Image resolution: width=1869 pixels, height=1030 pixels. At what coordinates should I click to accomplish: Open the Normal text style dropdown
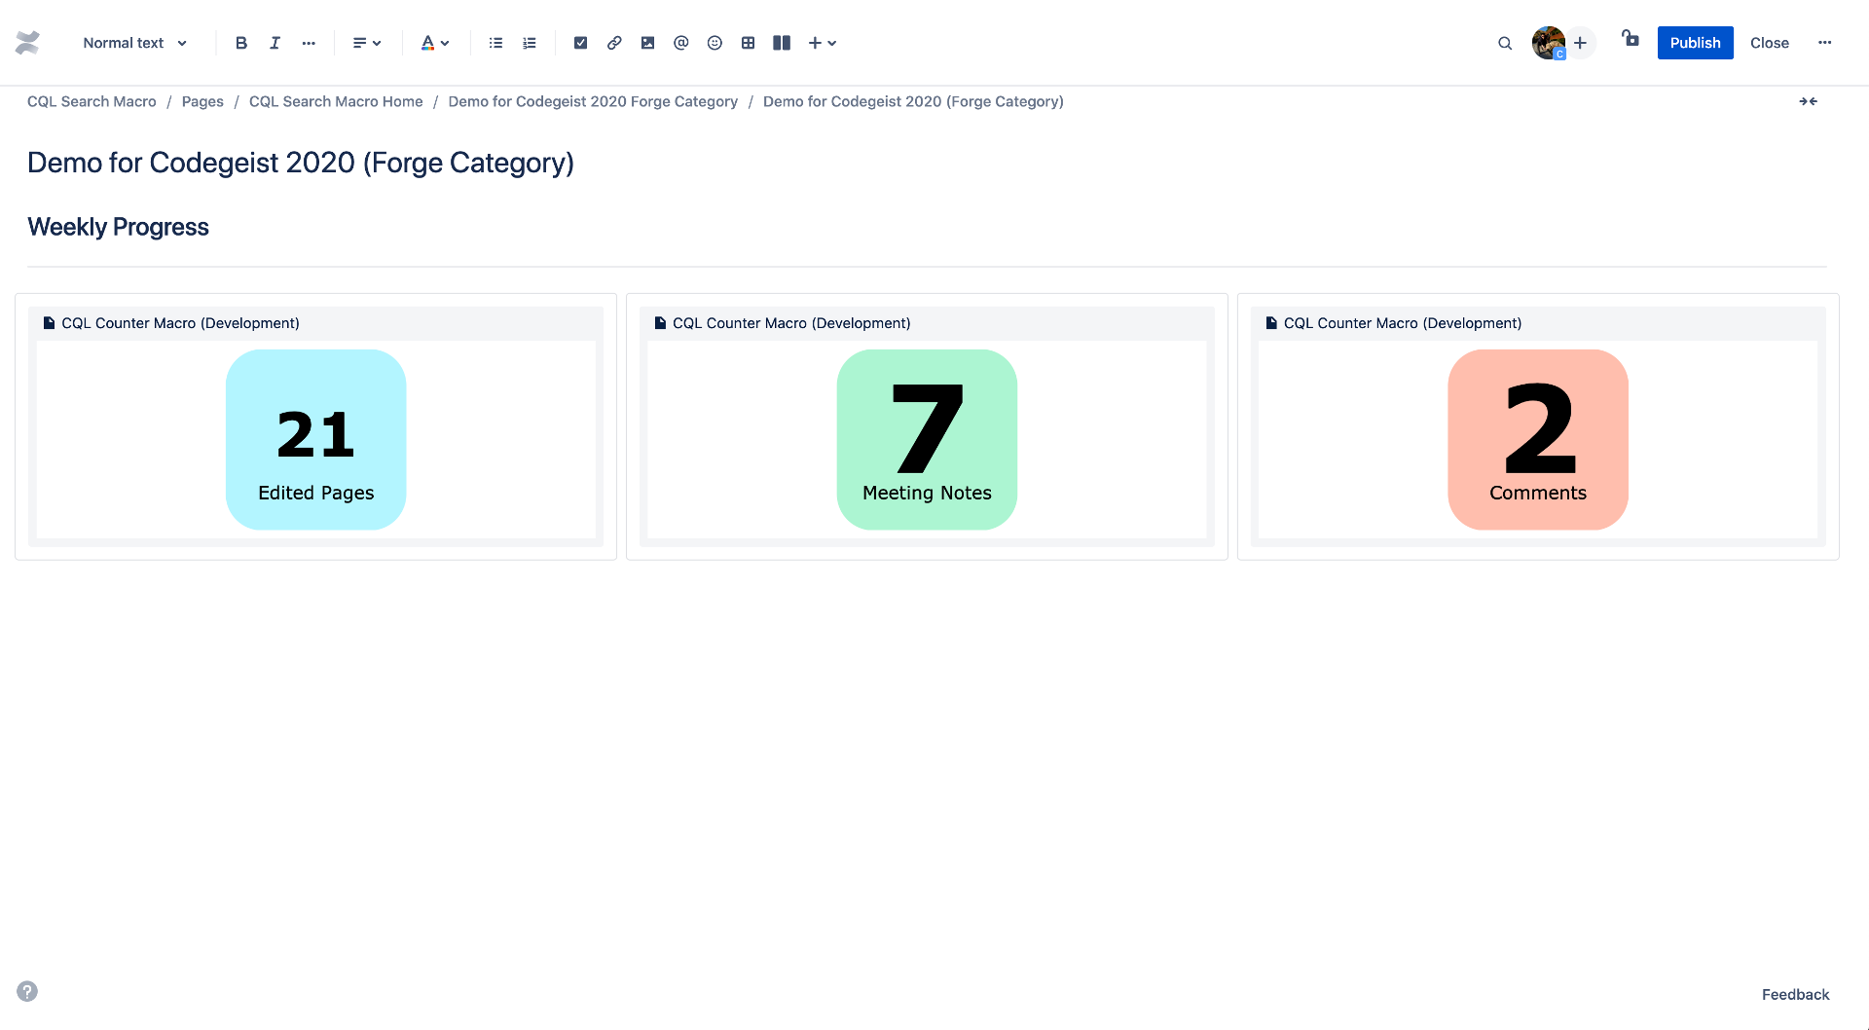pyautogui.click(x=134, y=43)
